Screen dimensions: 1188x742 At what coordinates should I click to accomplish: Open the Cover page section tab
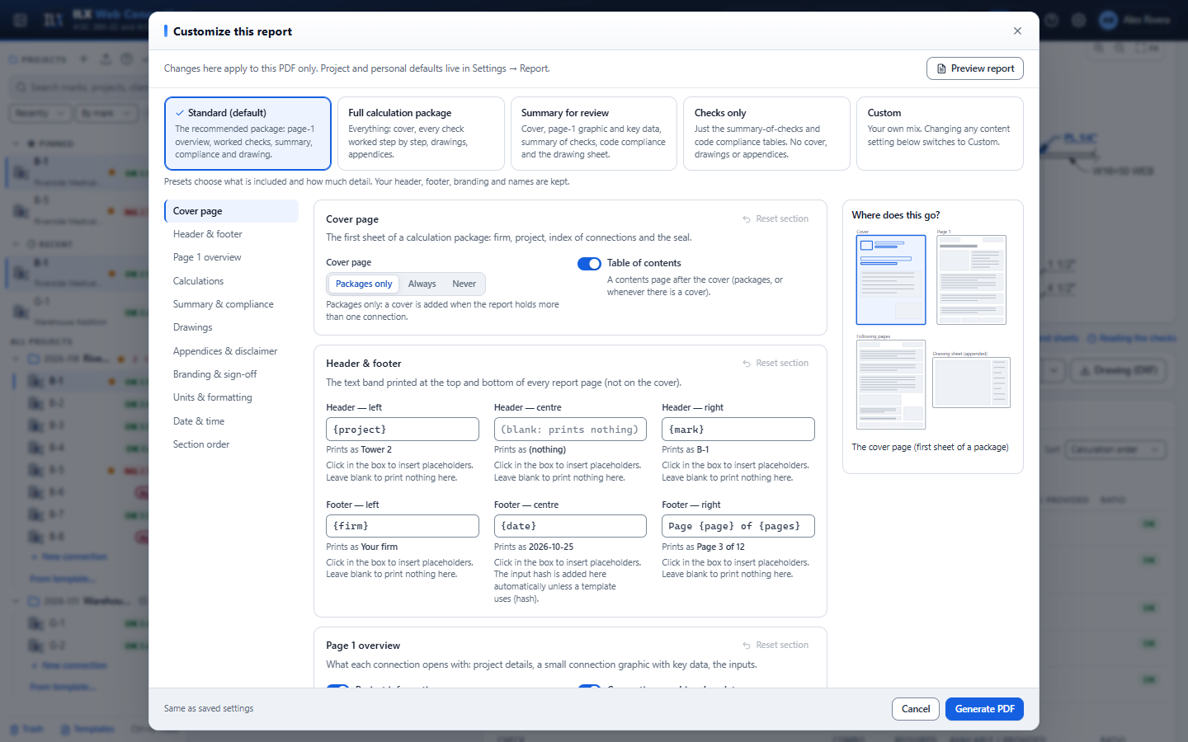[231, 211]
